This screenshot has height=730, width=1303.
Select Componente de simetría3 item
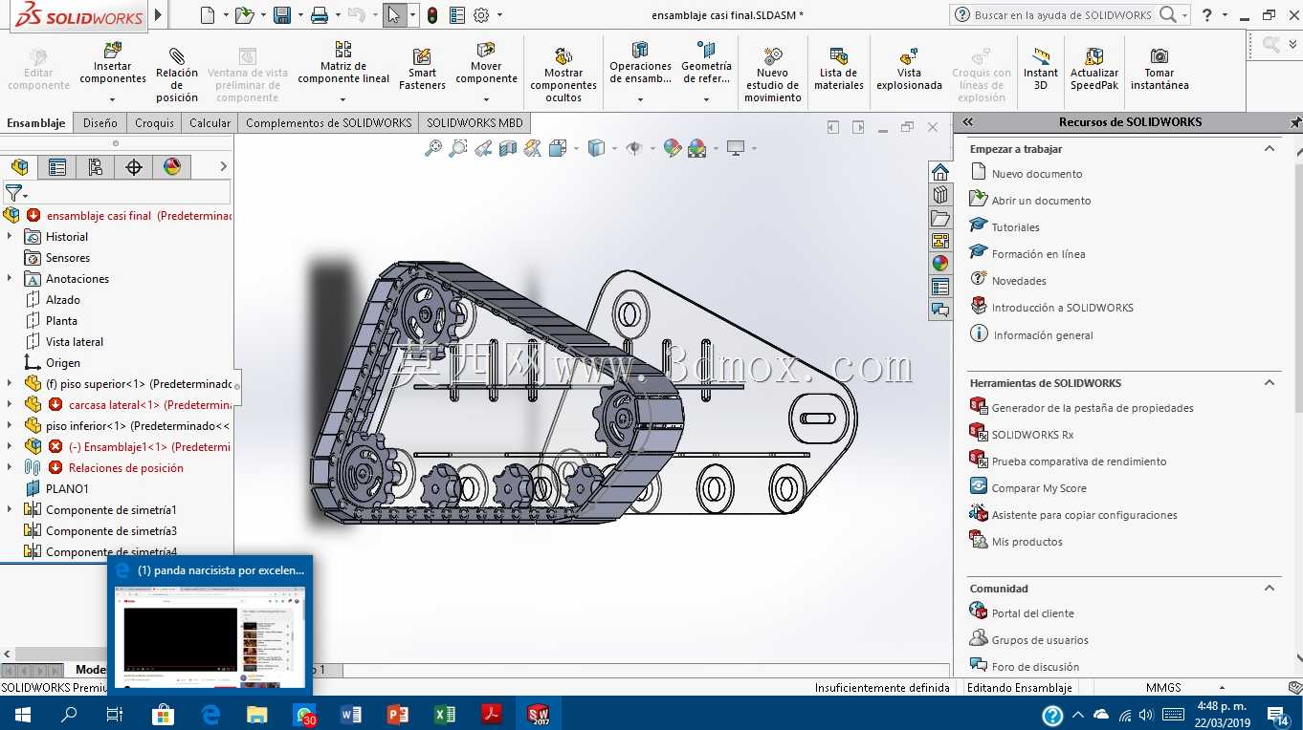pyautogui.click(x=111, y=530)
